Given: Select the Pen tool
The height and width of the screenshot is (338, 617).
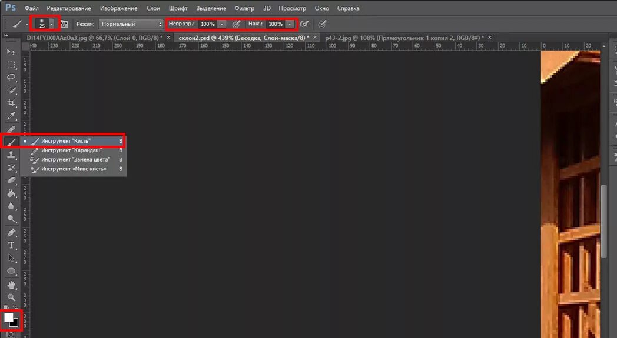Looking at the screenshot, I should [x=11, y=232].
